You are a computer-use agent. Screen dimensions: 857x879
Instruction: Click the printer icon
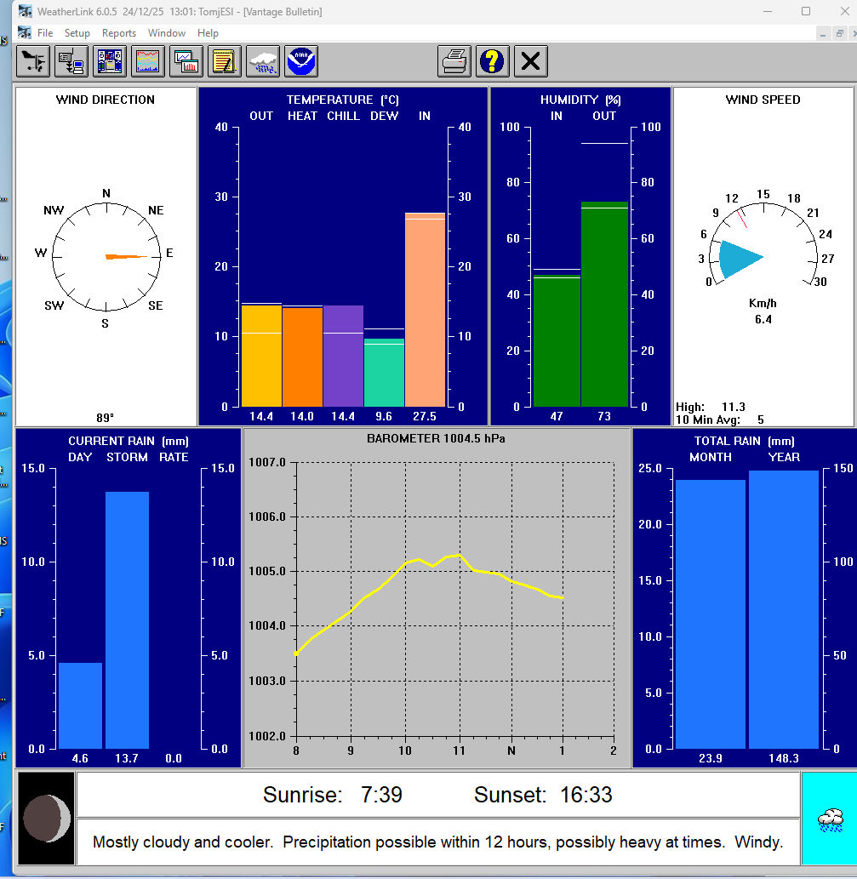click(455, 61)
